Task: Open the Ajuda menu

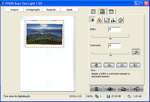Action: (x=69, y=10)
